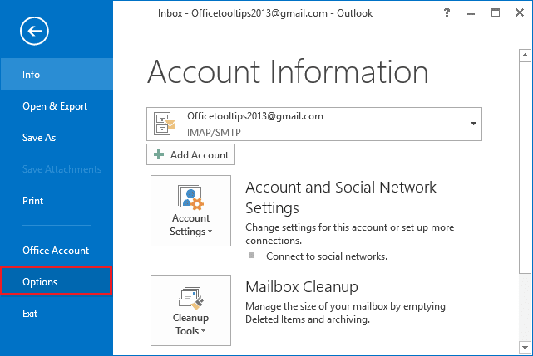The width and height of the screenshot is (533, 356).
Task: Open the Open & Export section
Action: click(57, 106)
